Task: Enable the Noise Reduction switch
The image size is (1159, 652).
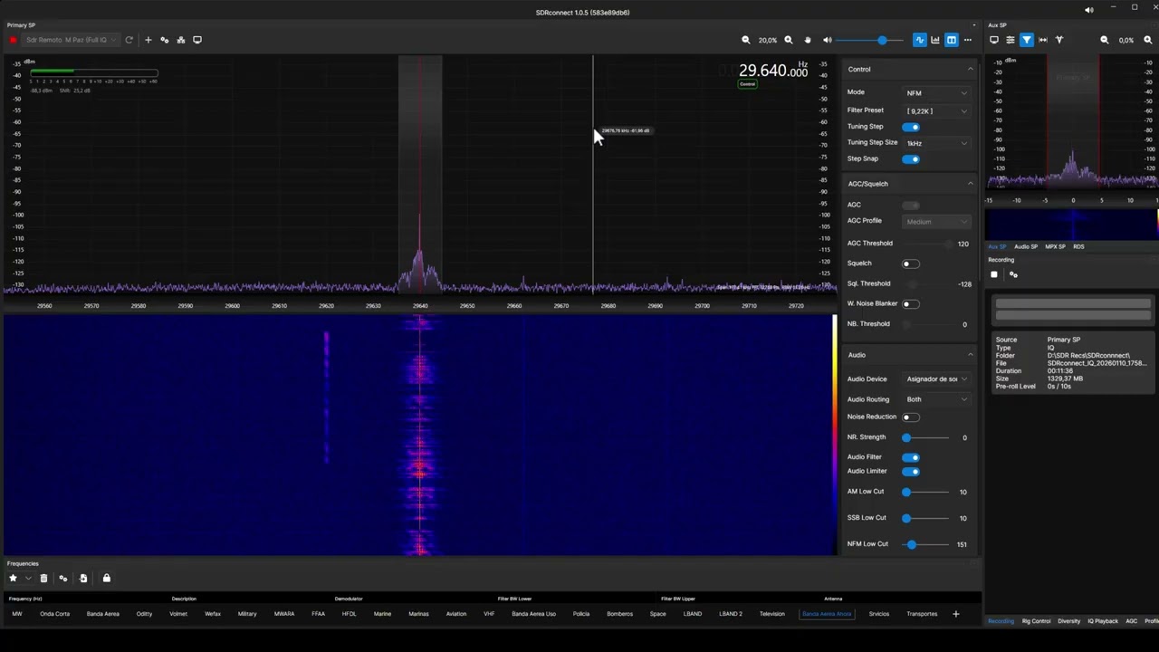Action: [x=911, y=417]
